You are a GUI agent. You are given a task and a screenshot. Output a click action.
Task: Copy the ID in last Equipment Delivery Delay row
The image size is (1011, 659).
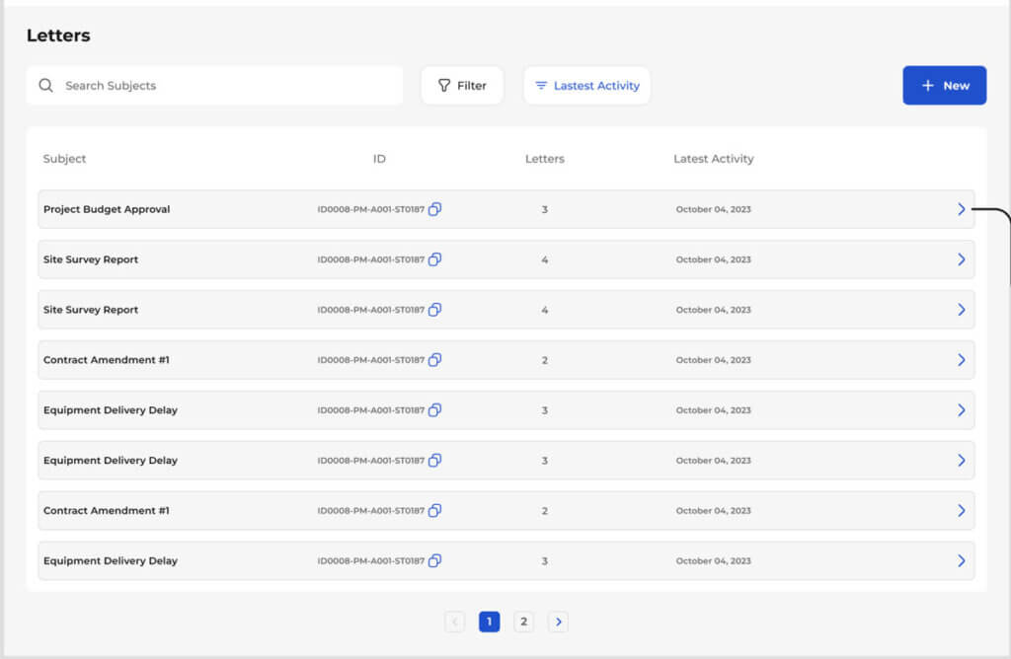click(x=434, y=560)
